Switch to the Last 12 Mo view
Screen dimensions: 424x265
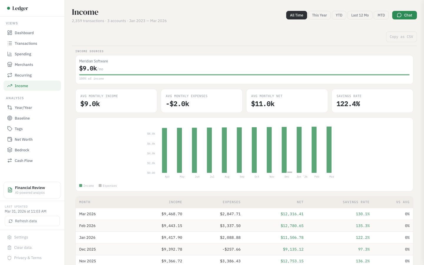point(360,15)
